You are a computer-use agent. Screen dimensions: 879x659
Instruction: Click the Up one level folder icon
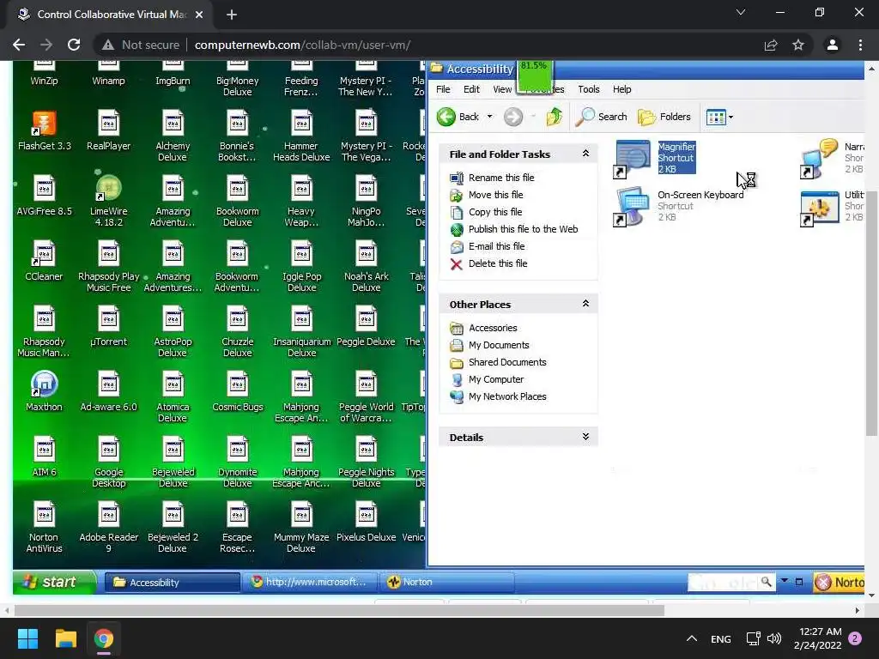click(x=554, y=117)
